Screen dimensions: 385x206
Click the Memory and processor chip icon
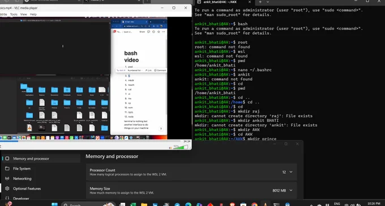pyautogui.click(x=7, y=159)
